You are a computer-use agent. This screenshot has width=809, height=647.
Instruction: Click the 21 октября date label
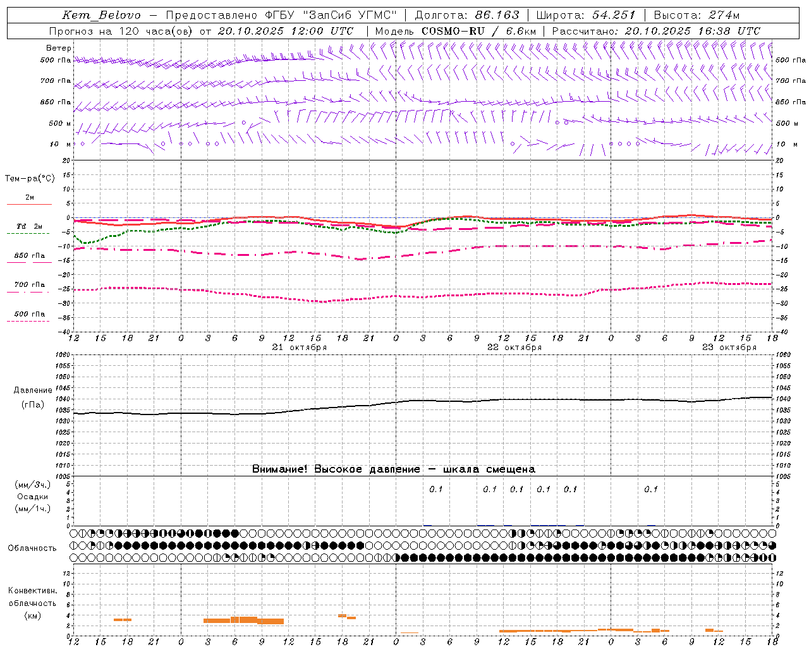coord(300,348)
